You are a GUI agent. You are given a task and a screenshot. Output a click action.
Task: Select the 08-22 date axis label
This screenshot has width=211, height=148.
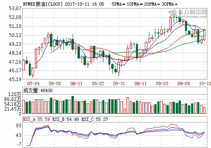point(98,84)
